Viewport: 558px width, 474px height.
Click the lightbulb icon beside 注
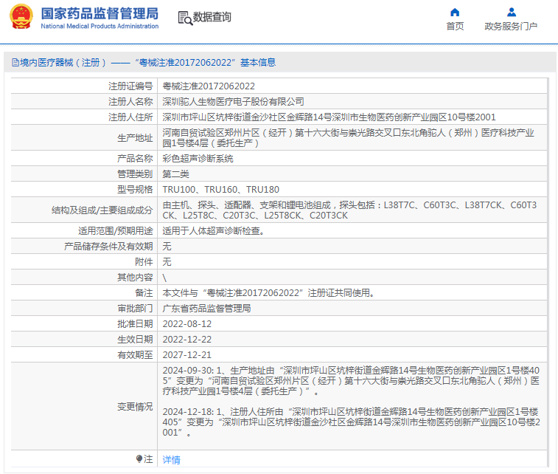(x=139, y=459)
